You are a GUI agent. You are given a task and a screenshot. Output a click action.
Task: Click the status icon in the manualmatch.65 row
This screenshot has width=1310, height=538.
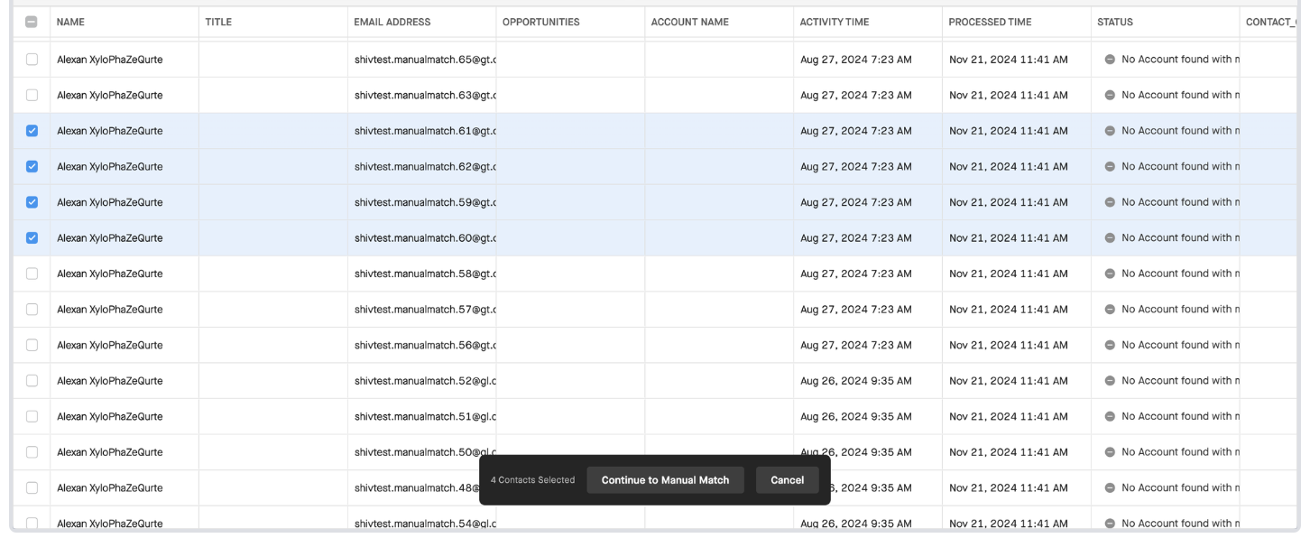(1109, 60)
